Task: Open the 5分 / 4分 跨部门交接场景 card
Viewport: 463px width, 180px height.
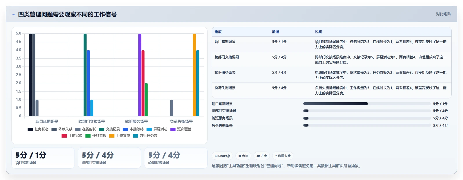Action: click(109, 158)
